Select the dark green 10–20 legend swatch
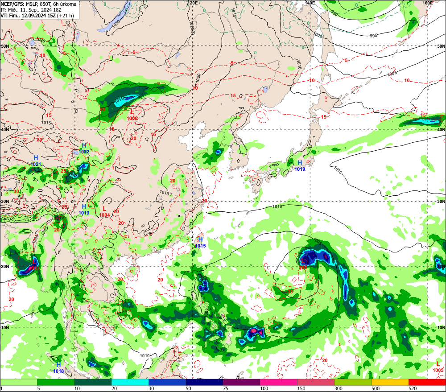This screenshot has height=392, width=446. [93, 382]
